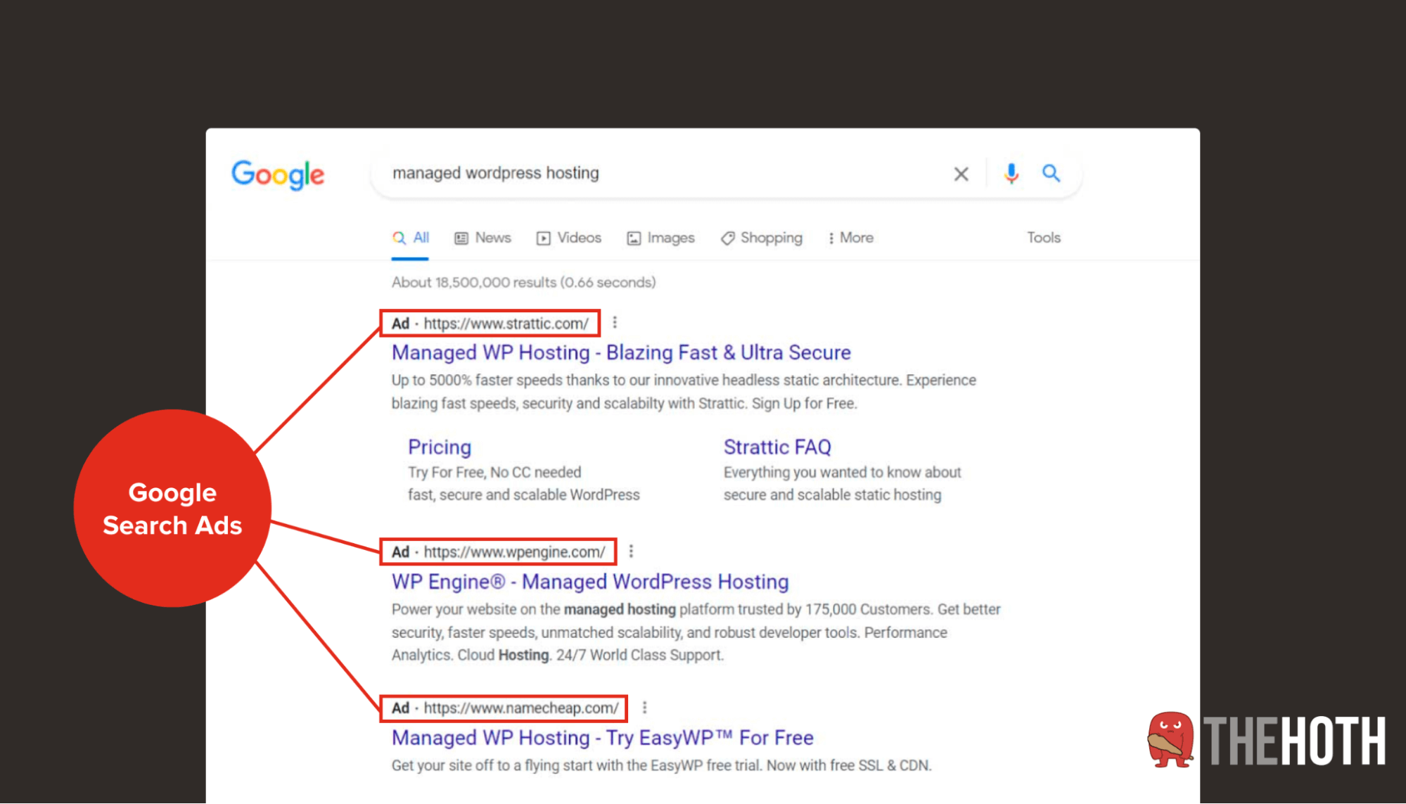1406x804 pixels.
Task: Click the About 18,500,000 results text
Action: [x=523, y=282]
